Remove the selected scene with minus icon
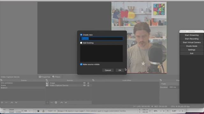This screenshot has width=204, height=114. [x=6, y=103]
